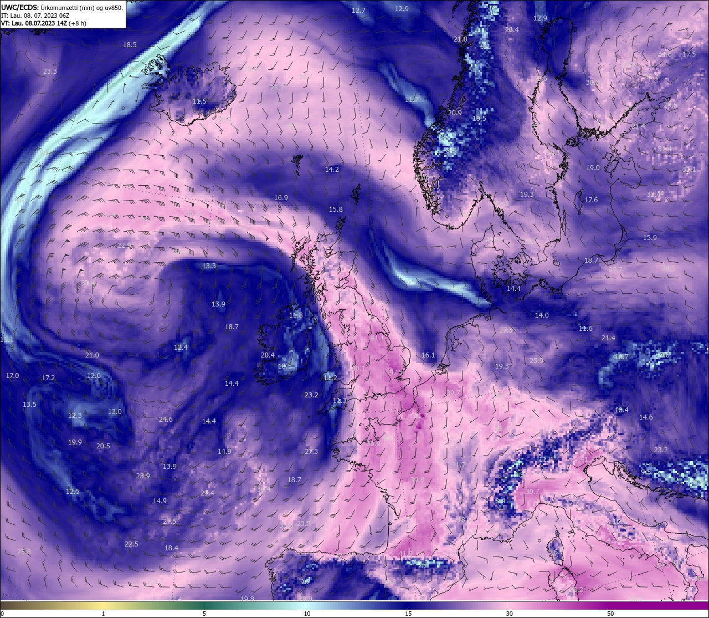This screenshot has height=618, width=709.
Task: Click the map value 24.6
Action: click(x=166, y=420)
